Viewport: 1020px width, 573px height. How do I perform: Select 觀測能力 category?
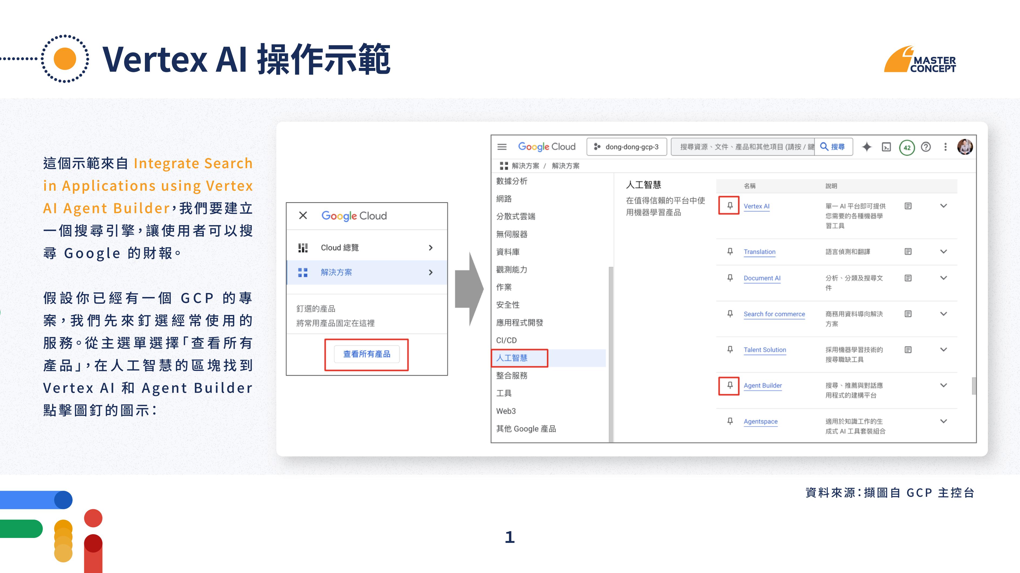point(512,270)
